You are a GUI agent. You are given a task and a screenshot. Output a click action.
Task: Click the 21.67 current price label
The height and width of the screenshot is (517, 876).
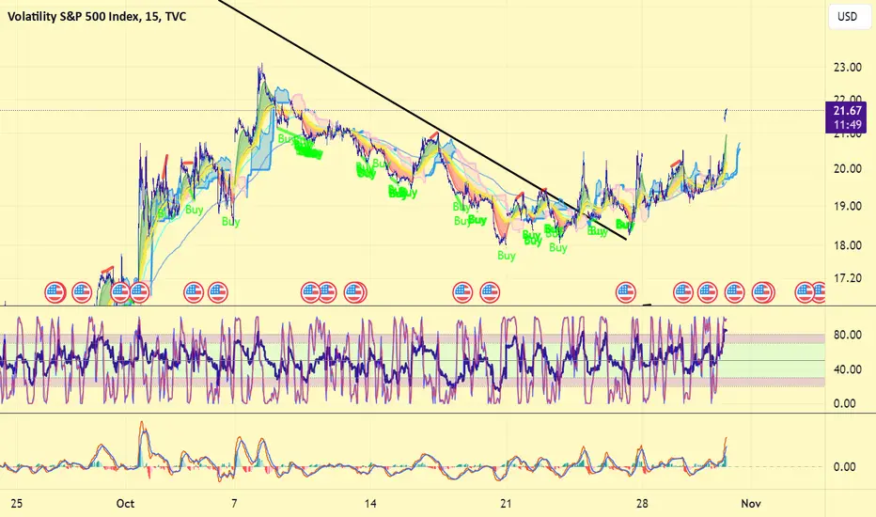pyautogui.click(x=847, y=111)
